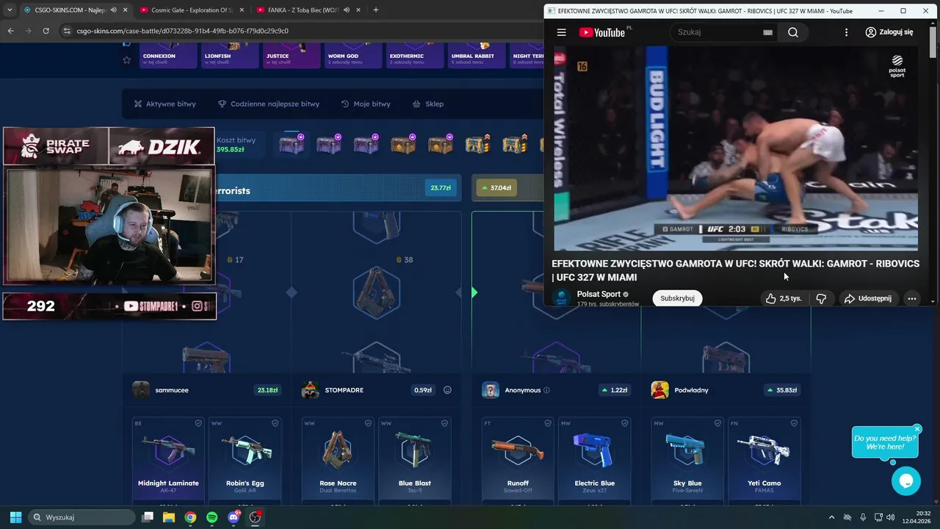
Task: Open Discord from the taskbar
Action: (x=234, y=517)
